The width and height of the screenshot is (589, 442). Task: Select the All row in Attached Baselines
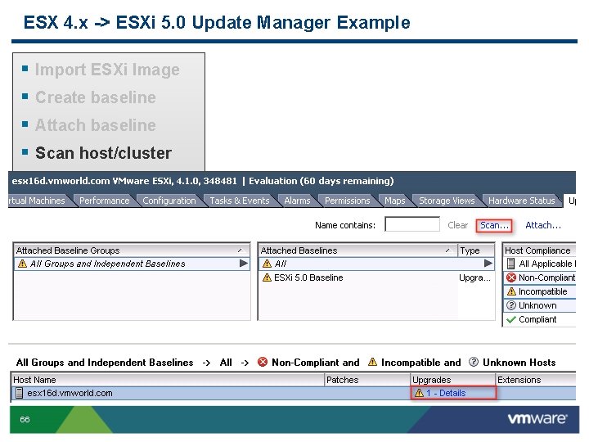coord(376,264)
